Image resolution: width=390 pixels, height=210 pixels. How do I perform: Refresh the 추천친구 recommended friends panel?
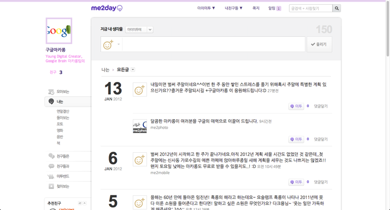coord(80,203)
